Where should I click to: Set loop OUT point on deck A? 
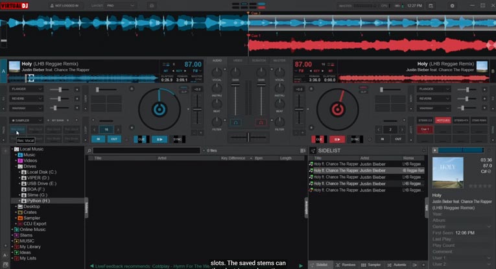[114, 139]
